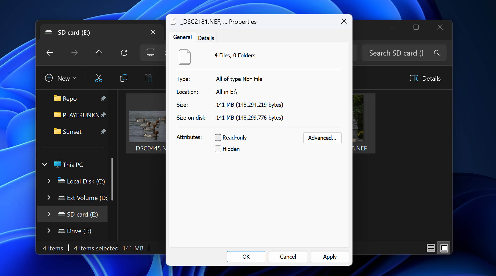Navigate back with the left arrow
Viewport: 496px width, 276px height.
click(x=50, y=53)
